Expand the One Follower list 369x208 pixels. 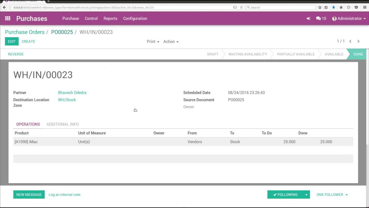click(332, 195)
